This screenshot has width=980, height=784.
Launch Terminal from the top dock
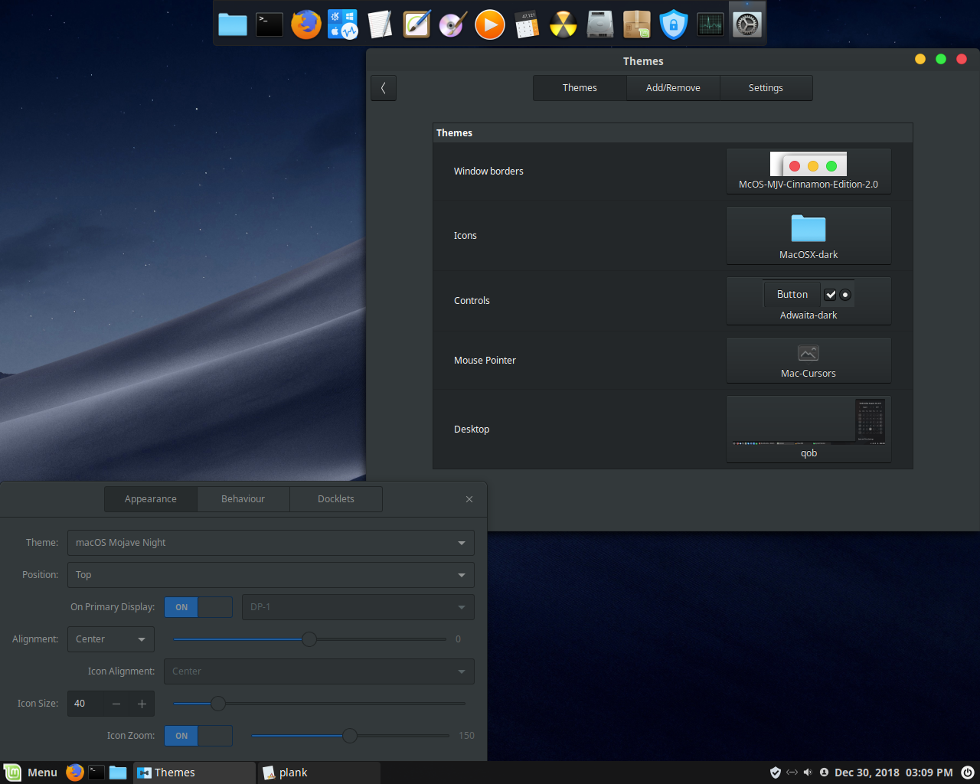pos(269,24)
